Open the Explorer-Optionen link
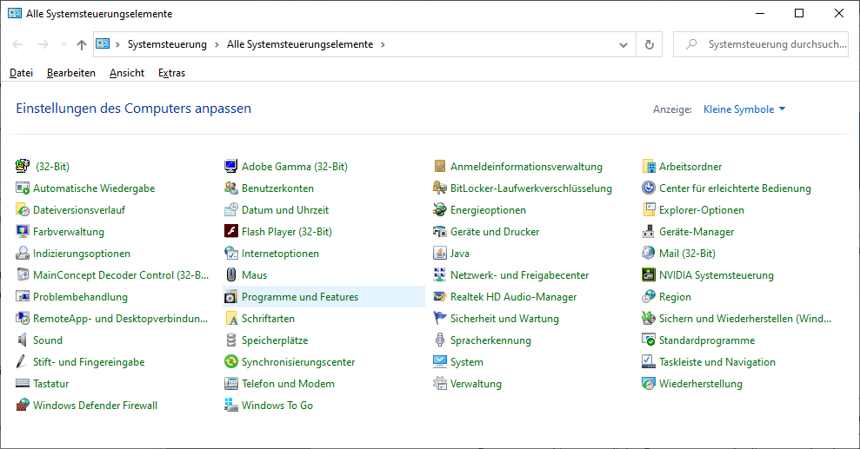This screenshot has height=449, width=860. click(x=702, y=209)
